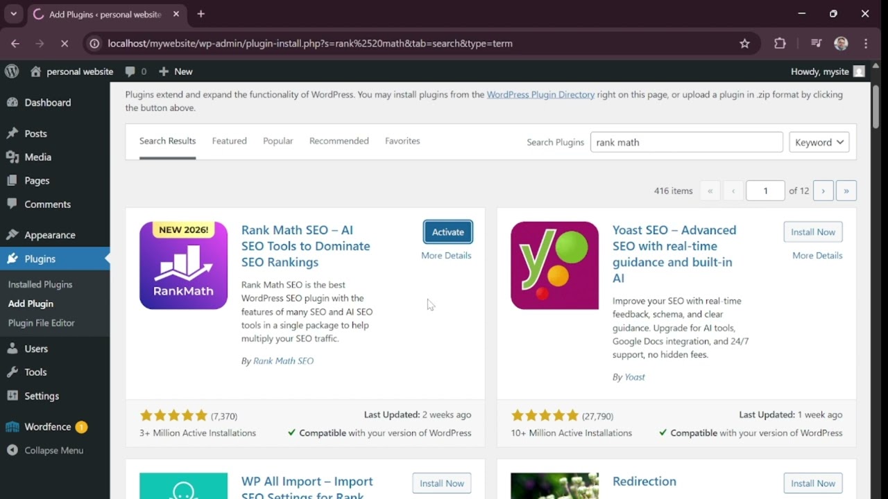This screenshot has height=499, width=888.
Task: Click the Yoast plugin thumbnail
Action: coord(554,265)
